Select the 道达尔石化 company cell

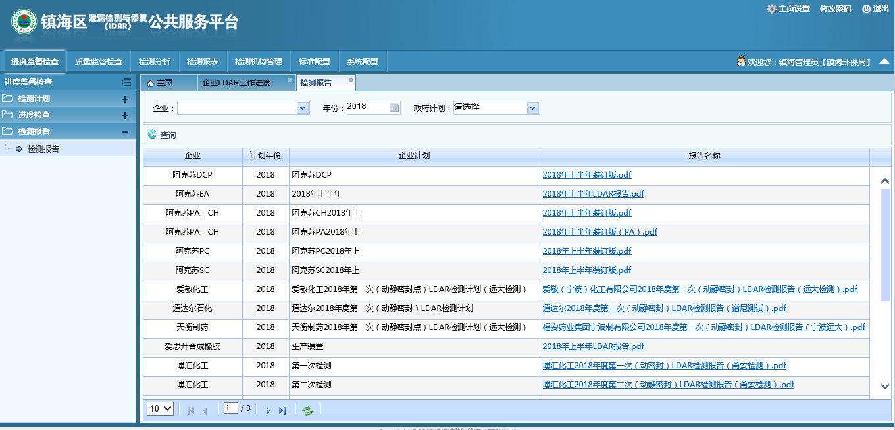(x=193, y=308)
